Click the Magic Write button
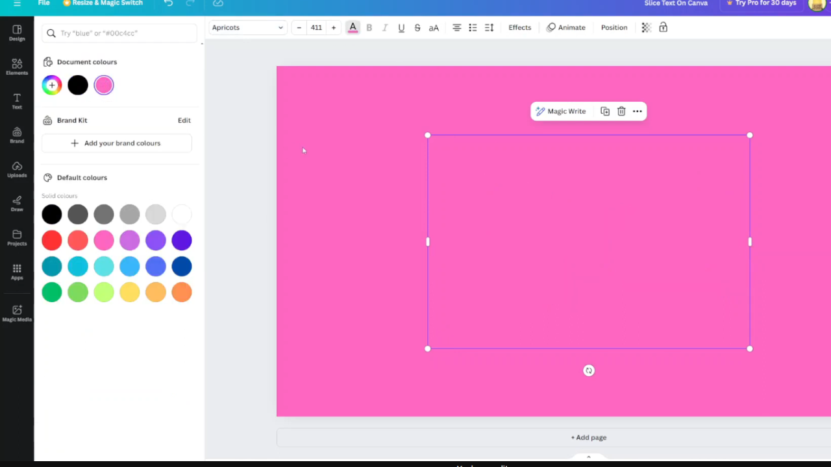 click(x=561, y=112)
